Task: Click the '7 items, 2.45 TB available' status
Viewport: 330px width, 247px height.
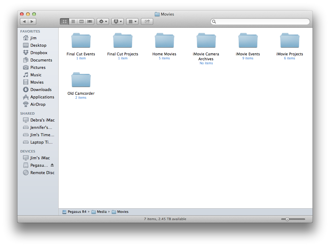Action: click(165, 219)
